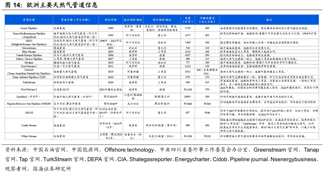Click the 投运年份 column header

[111, 20]
